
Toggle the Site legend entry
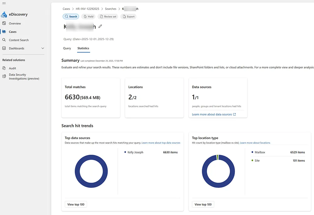click(x=257, y=160)
